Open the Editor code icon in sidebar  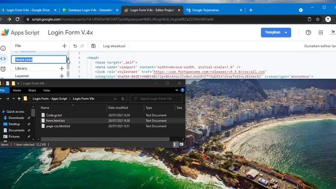[x=3, y=58]
